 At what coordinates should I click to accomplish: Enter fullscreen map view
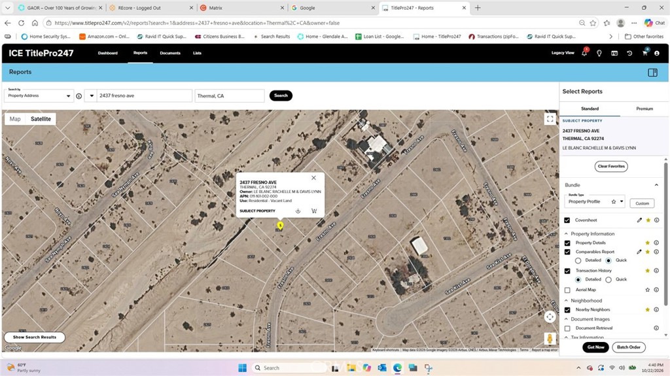550,119
